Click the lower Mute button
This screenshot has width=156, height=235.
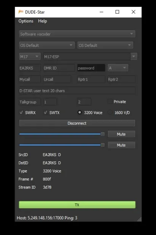tap(121, 145)
